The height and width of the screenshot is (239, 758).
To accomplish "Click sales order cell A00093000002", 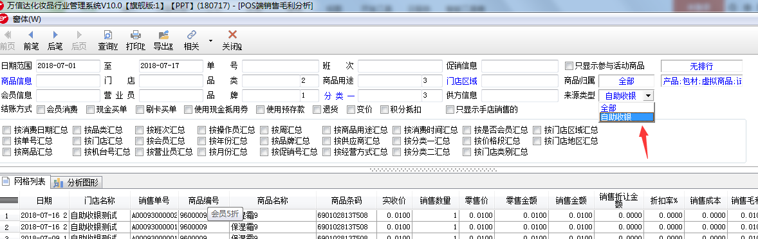I will point(154,215).
